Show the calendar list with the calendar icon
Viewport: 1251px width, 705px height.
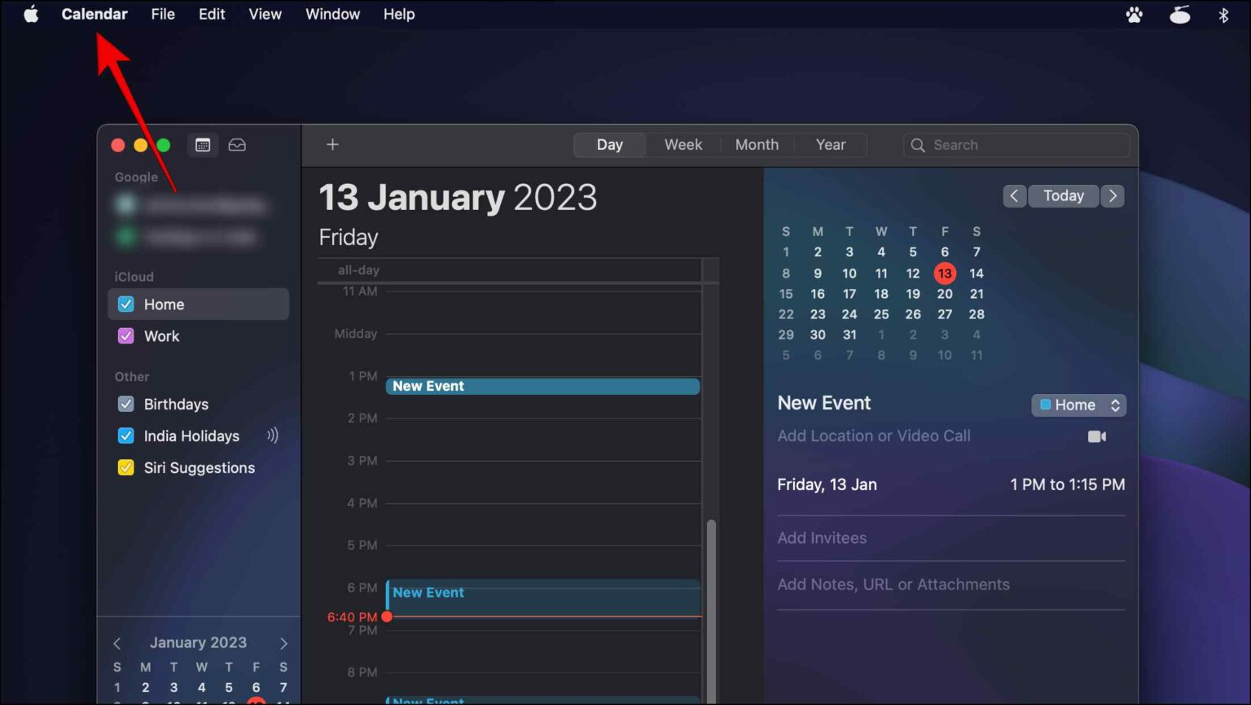click(202, 144)
